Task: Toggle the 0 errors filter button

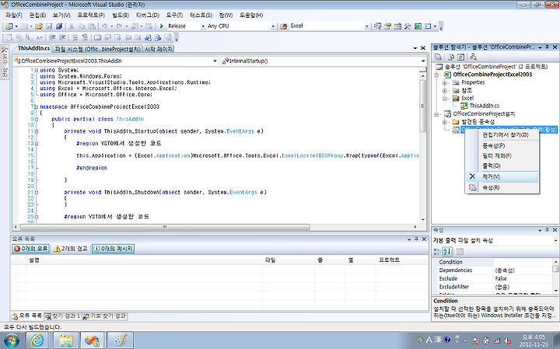Action: point(31,249)
